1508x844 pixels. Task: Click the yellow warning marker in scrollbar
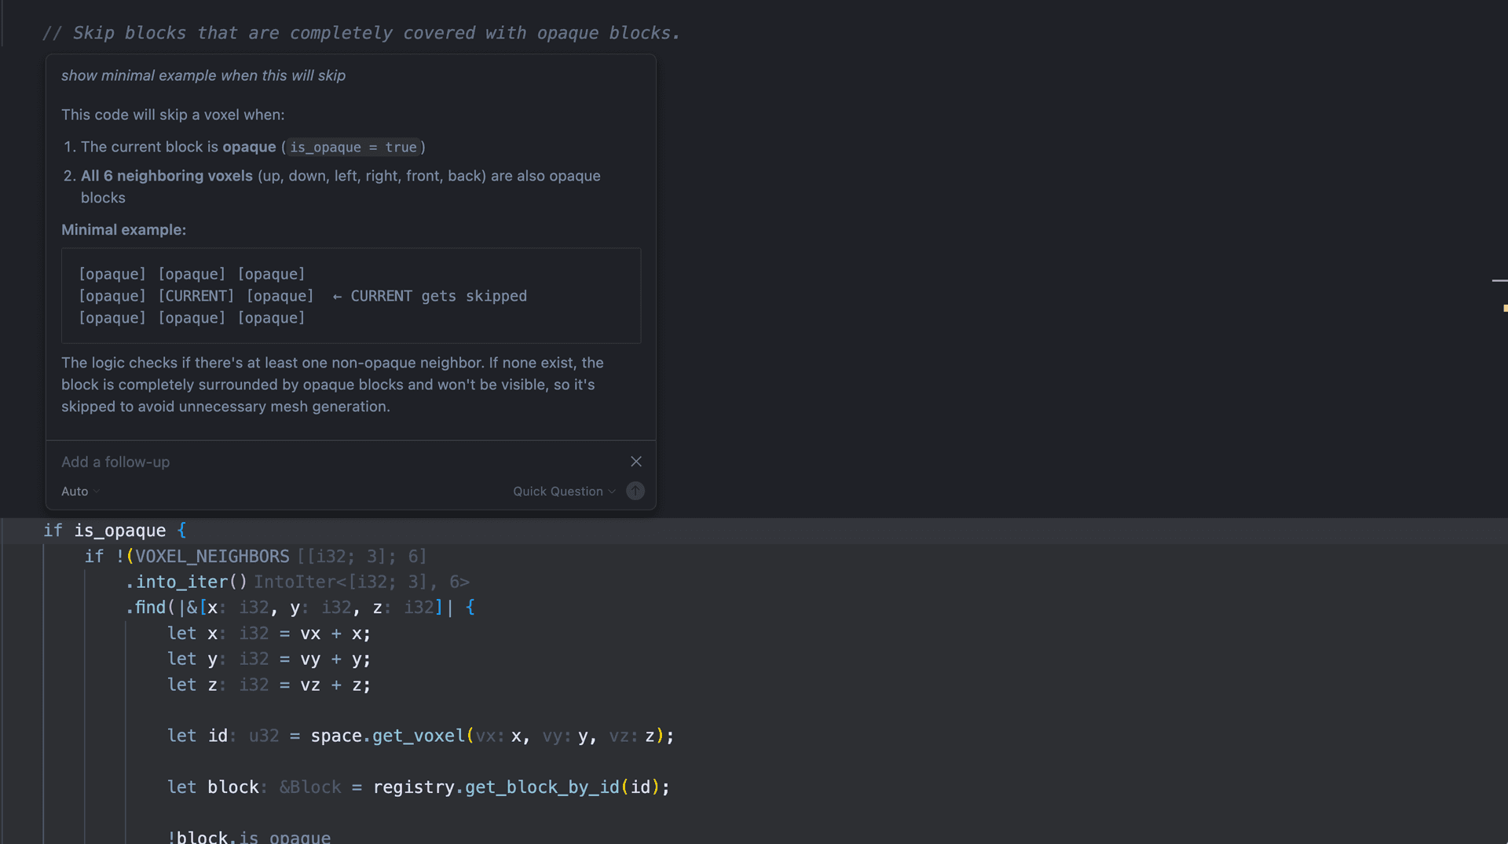click(x=1504, y=309)
